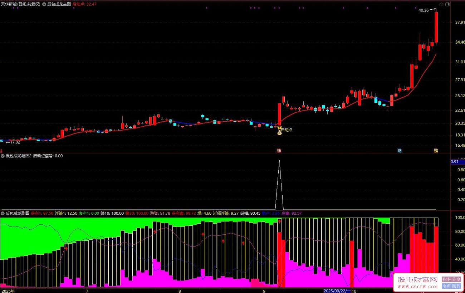
Task: Click the 天华新能 (日线.前复权) stock title
Action: (x=20, y=4)
